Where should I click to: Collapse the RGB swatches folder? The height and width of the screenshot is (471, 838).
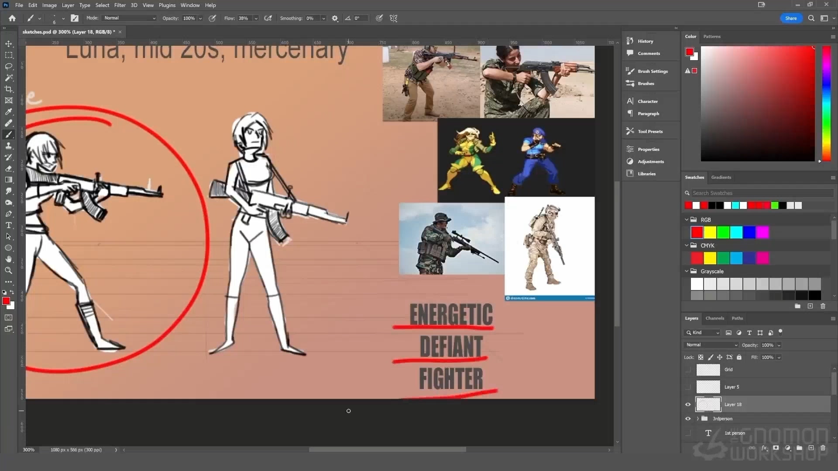[x=687, y=220]
